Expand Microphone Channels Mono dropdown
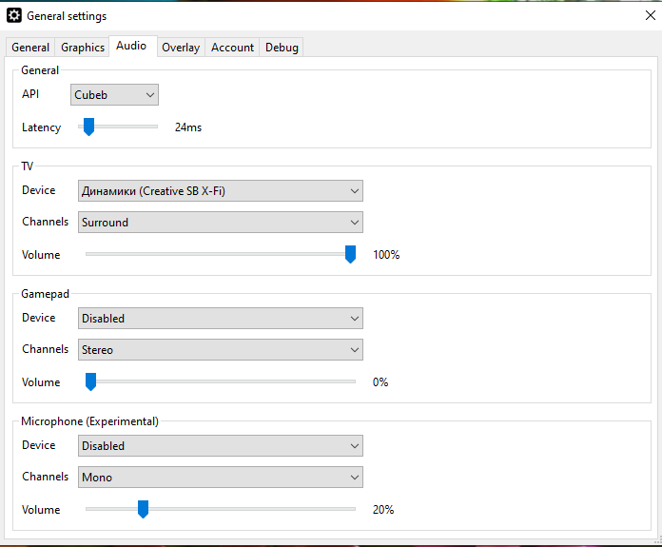 (221, 478)
